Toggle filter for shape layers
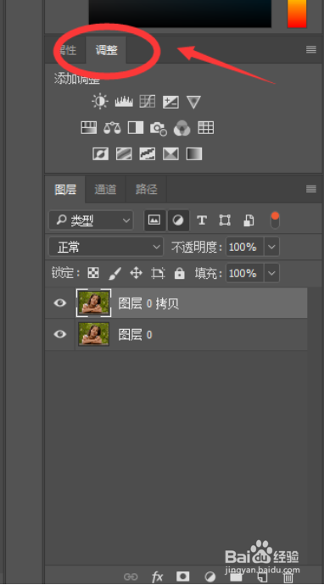 pyautogui.click(x=225, y=220)
